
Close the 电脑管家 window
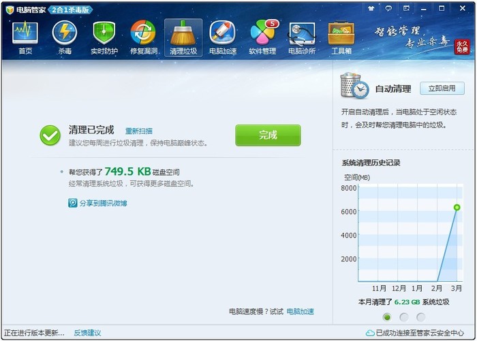(x=463, y=9)
